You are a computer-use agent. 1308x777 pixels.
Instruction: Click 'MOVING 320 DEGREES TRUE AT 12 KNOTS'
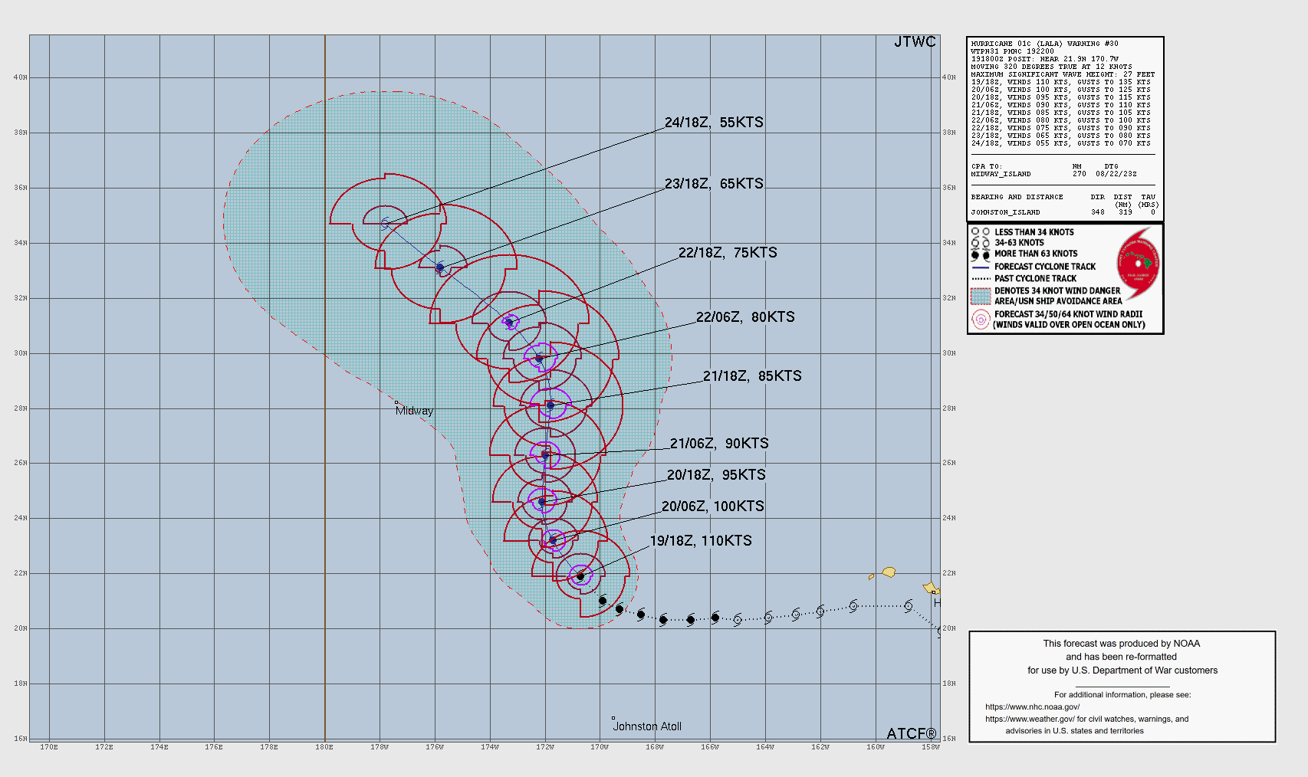(1052, 67)
